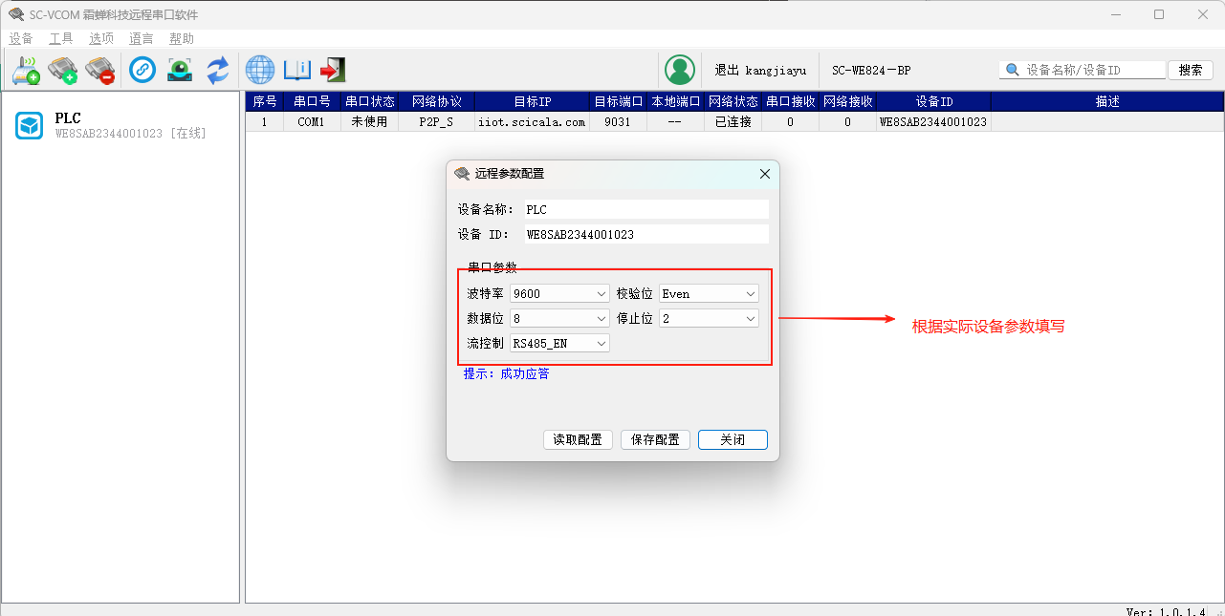Click the 序号 column header
Screen dimensions: 1225x616
pyautogui.click(x=265, y=102)
